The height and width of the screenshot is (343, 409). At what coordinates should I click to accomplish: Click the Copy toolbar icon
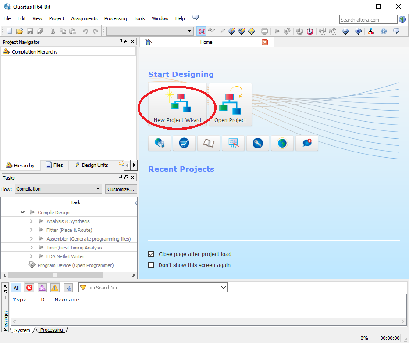(63, 31)
